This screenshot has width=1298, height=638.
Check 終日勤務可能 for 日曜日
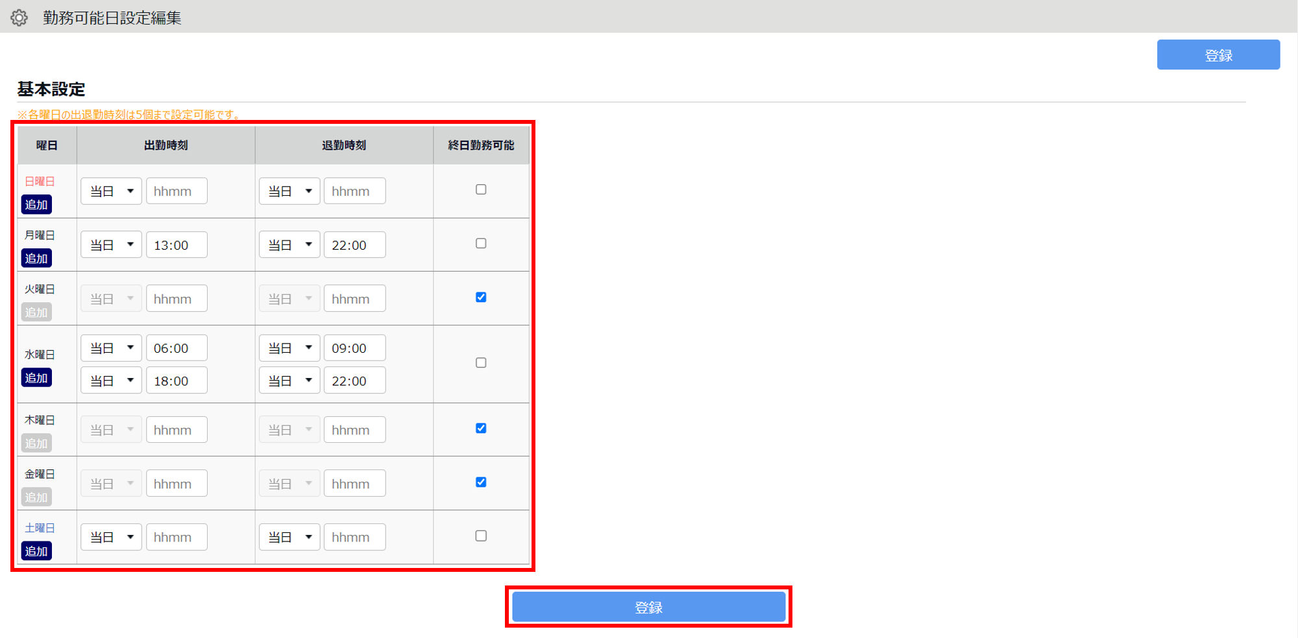[481, 189]
